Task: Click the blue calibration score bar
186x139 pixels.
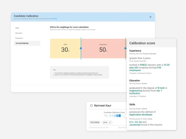Action: tap(115, 116)
